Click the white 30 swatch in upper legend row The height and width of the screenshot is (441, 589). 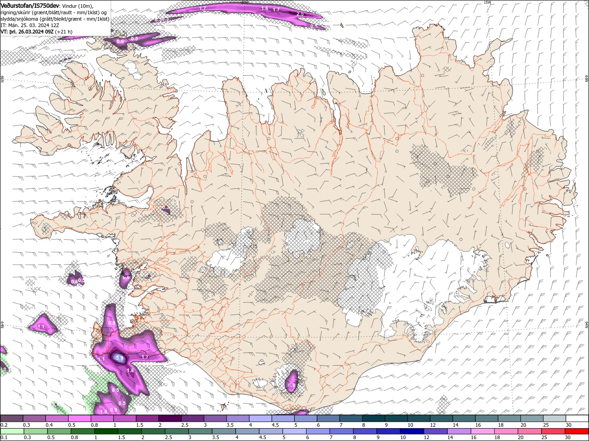click(577, 418)
